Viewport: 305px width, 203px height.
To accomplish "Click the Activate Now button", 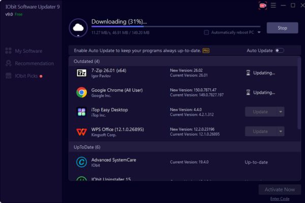I will 280,189.
